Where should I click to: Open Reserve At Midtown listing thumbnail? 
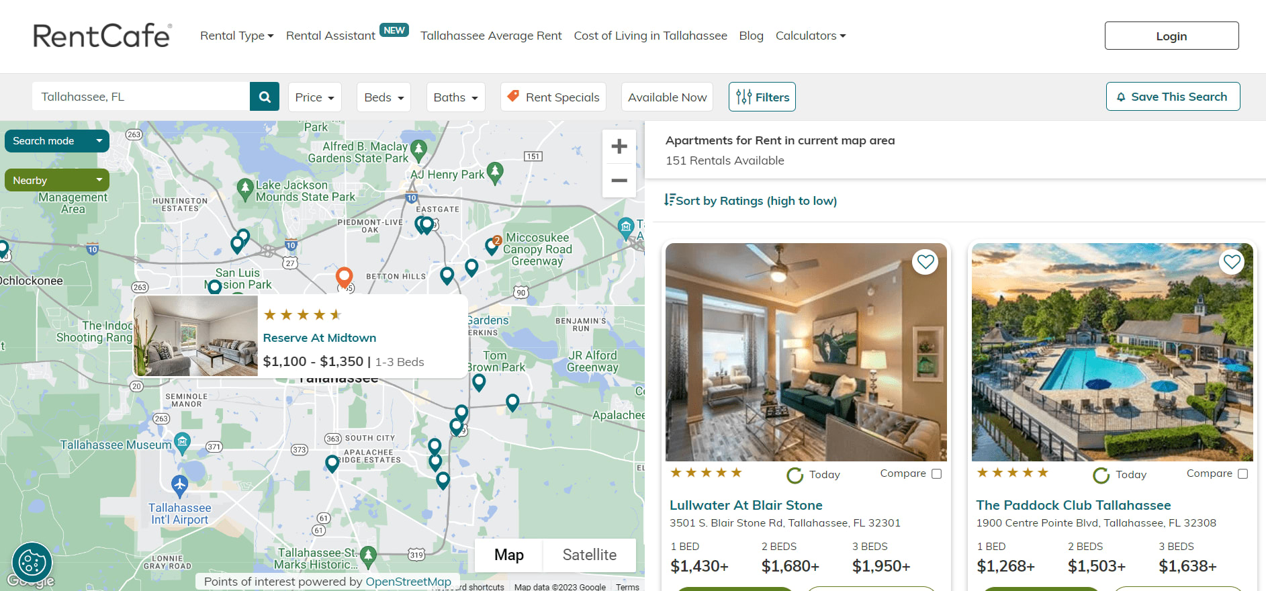pos(196,336)
